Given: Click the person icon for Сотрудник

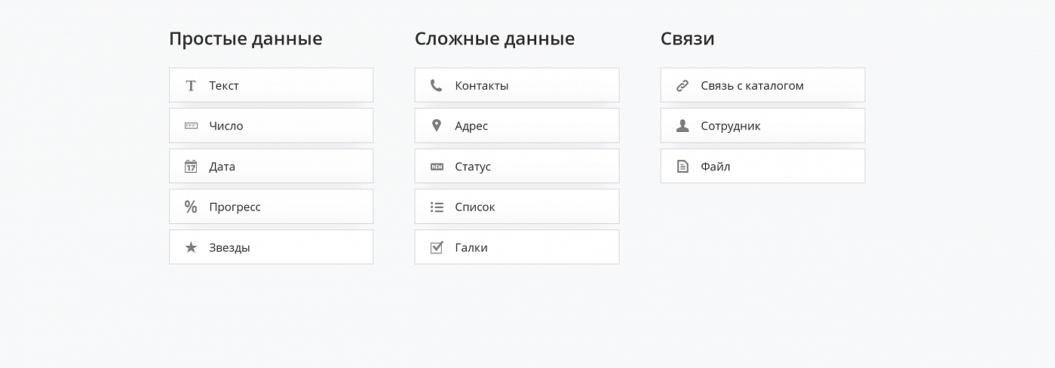Looking at the screenshot, I should 682,125.
